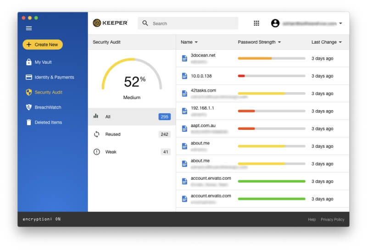Click the 3docean.net orange strength bar
The image size is (367, 250).
tap(255, 58)
